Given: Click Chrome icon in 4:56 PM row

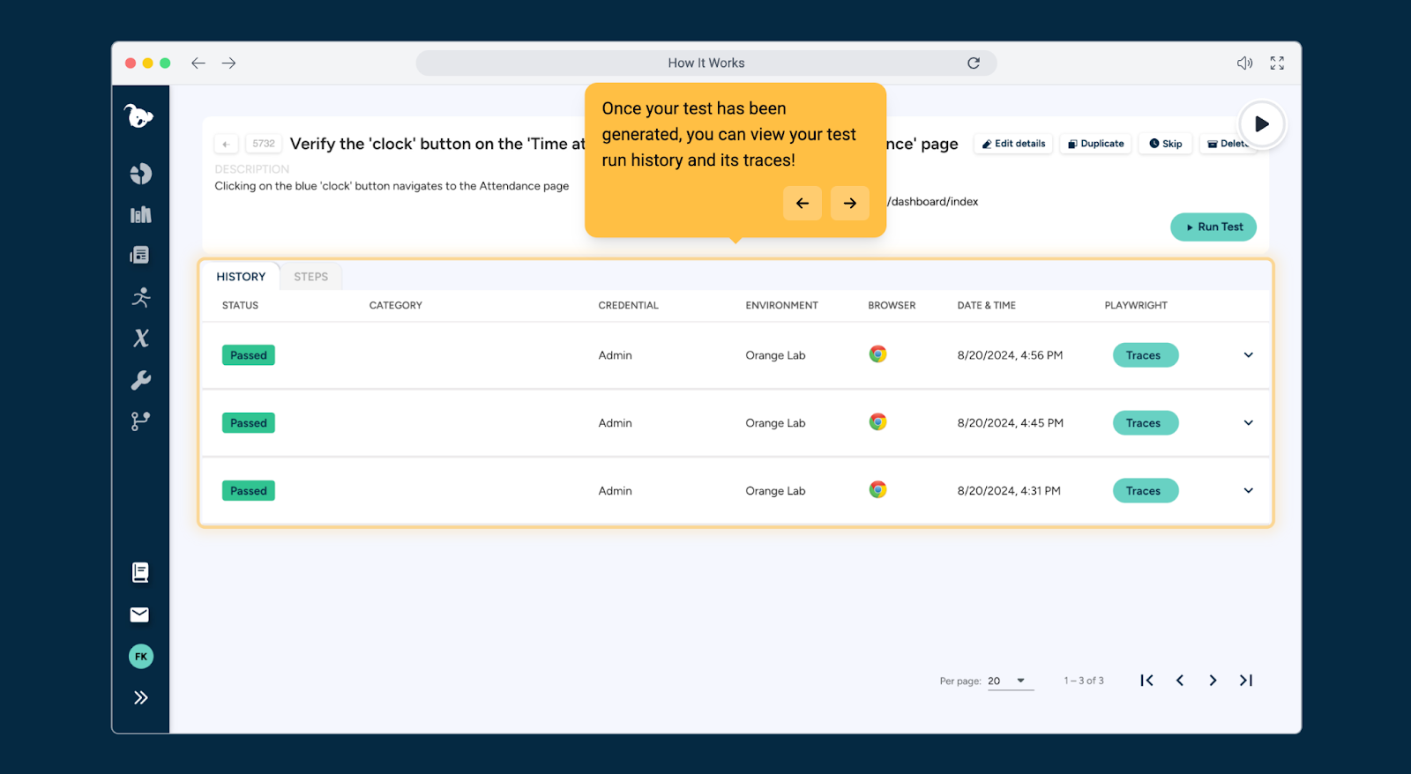Looking at the screenshot, I should pos(877,354).
